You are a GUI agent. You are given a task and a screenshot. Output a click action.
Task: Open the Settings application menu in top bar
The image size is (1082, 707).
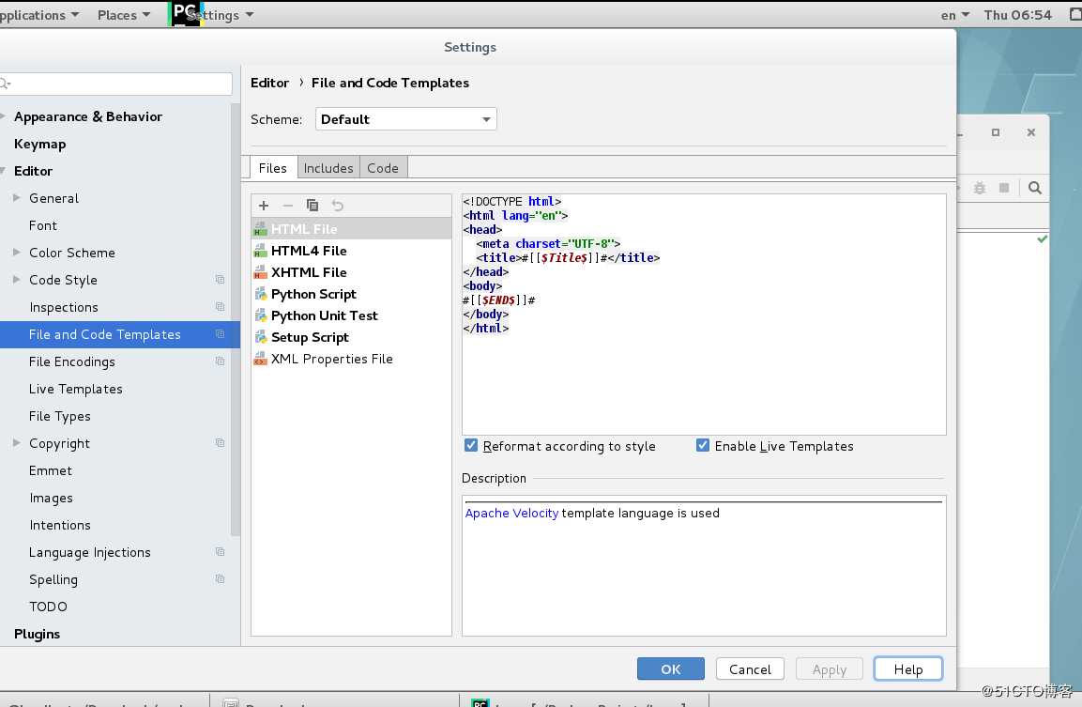(x=220, y=14)
